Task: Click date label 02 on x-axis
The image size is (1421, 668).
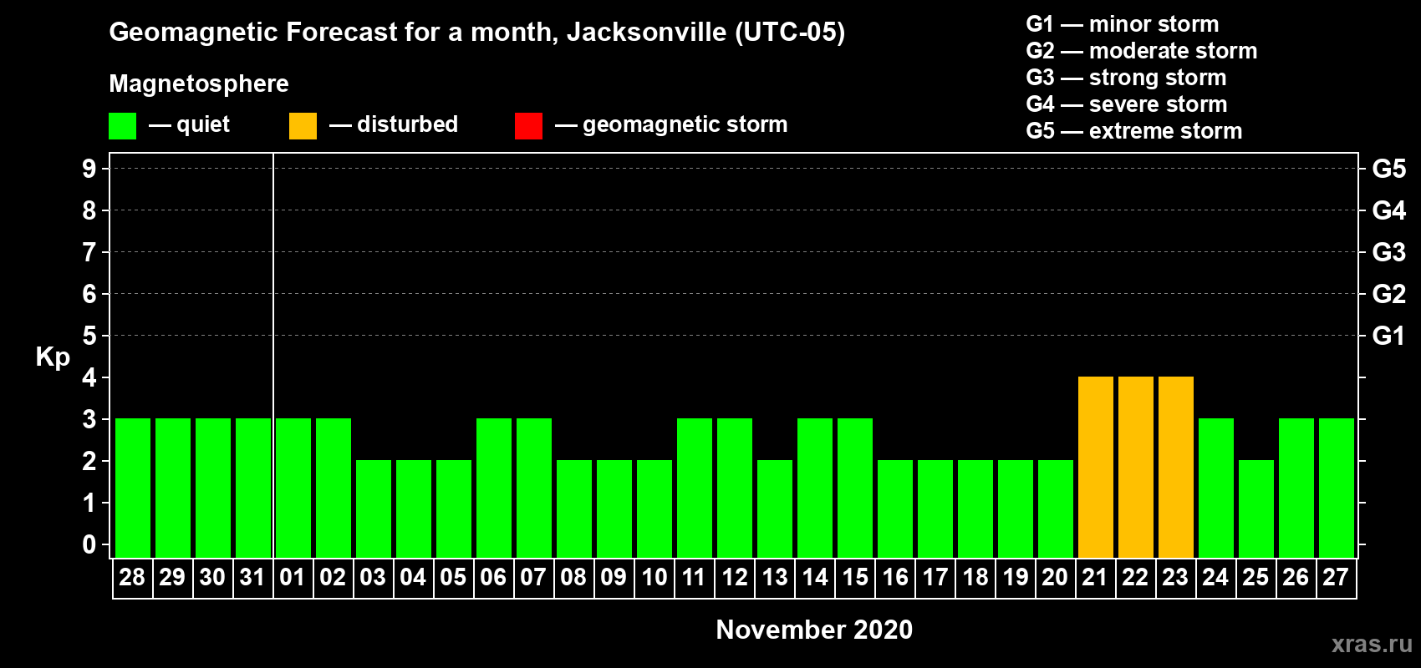Action: tap(333, 577)
